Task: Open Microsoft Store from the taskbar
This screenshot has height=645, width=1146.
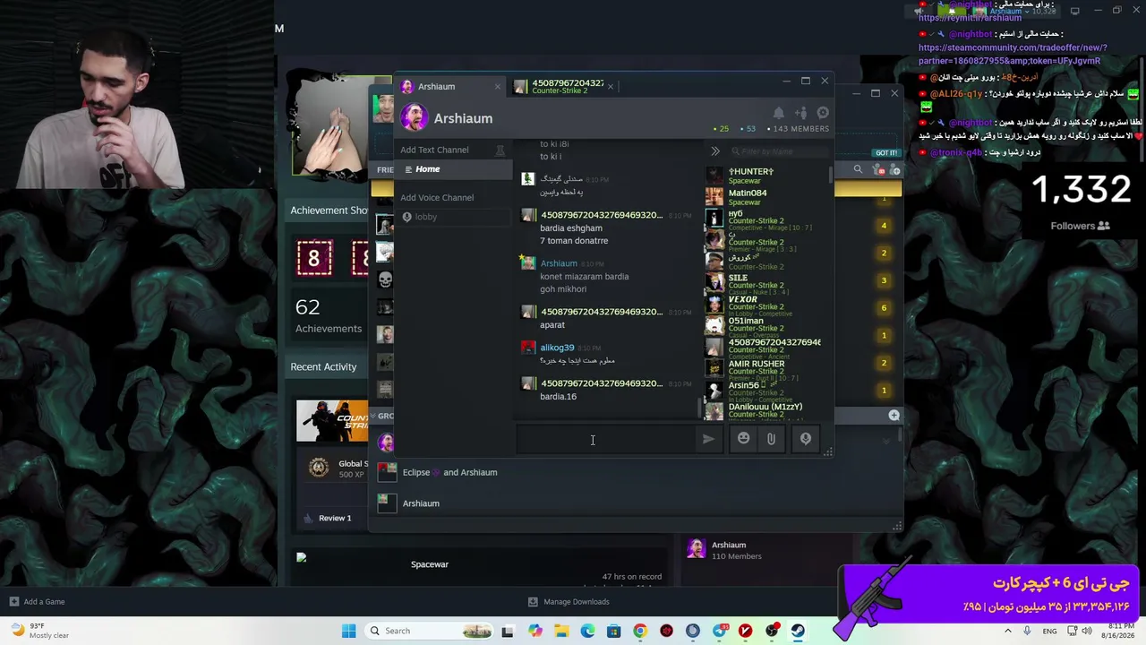Action: pyautogui.click(x=613, y=631)
